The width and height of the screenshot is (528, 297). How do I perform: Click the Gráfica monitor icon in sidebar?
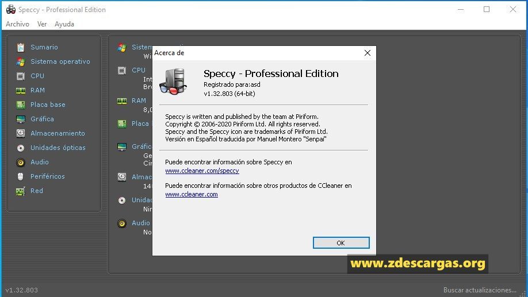[21, 119]
